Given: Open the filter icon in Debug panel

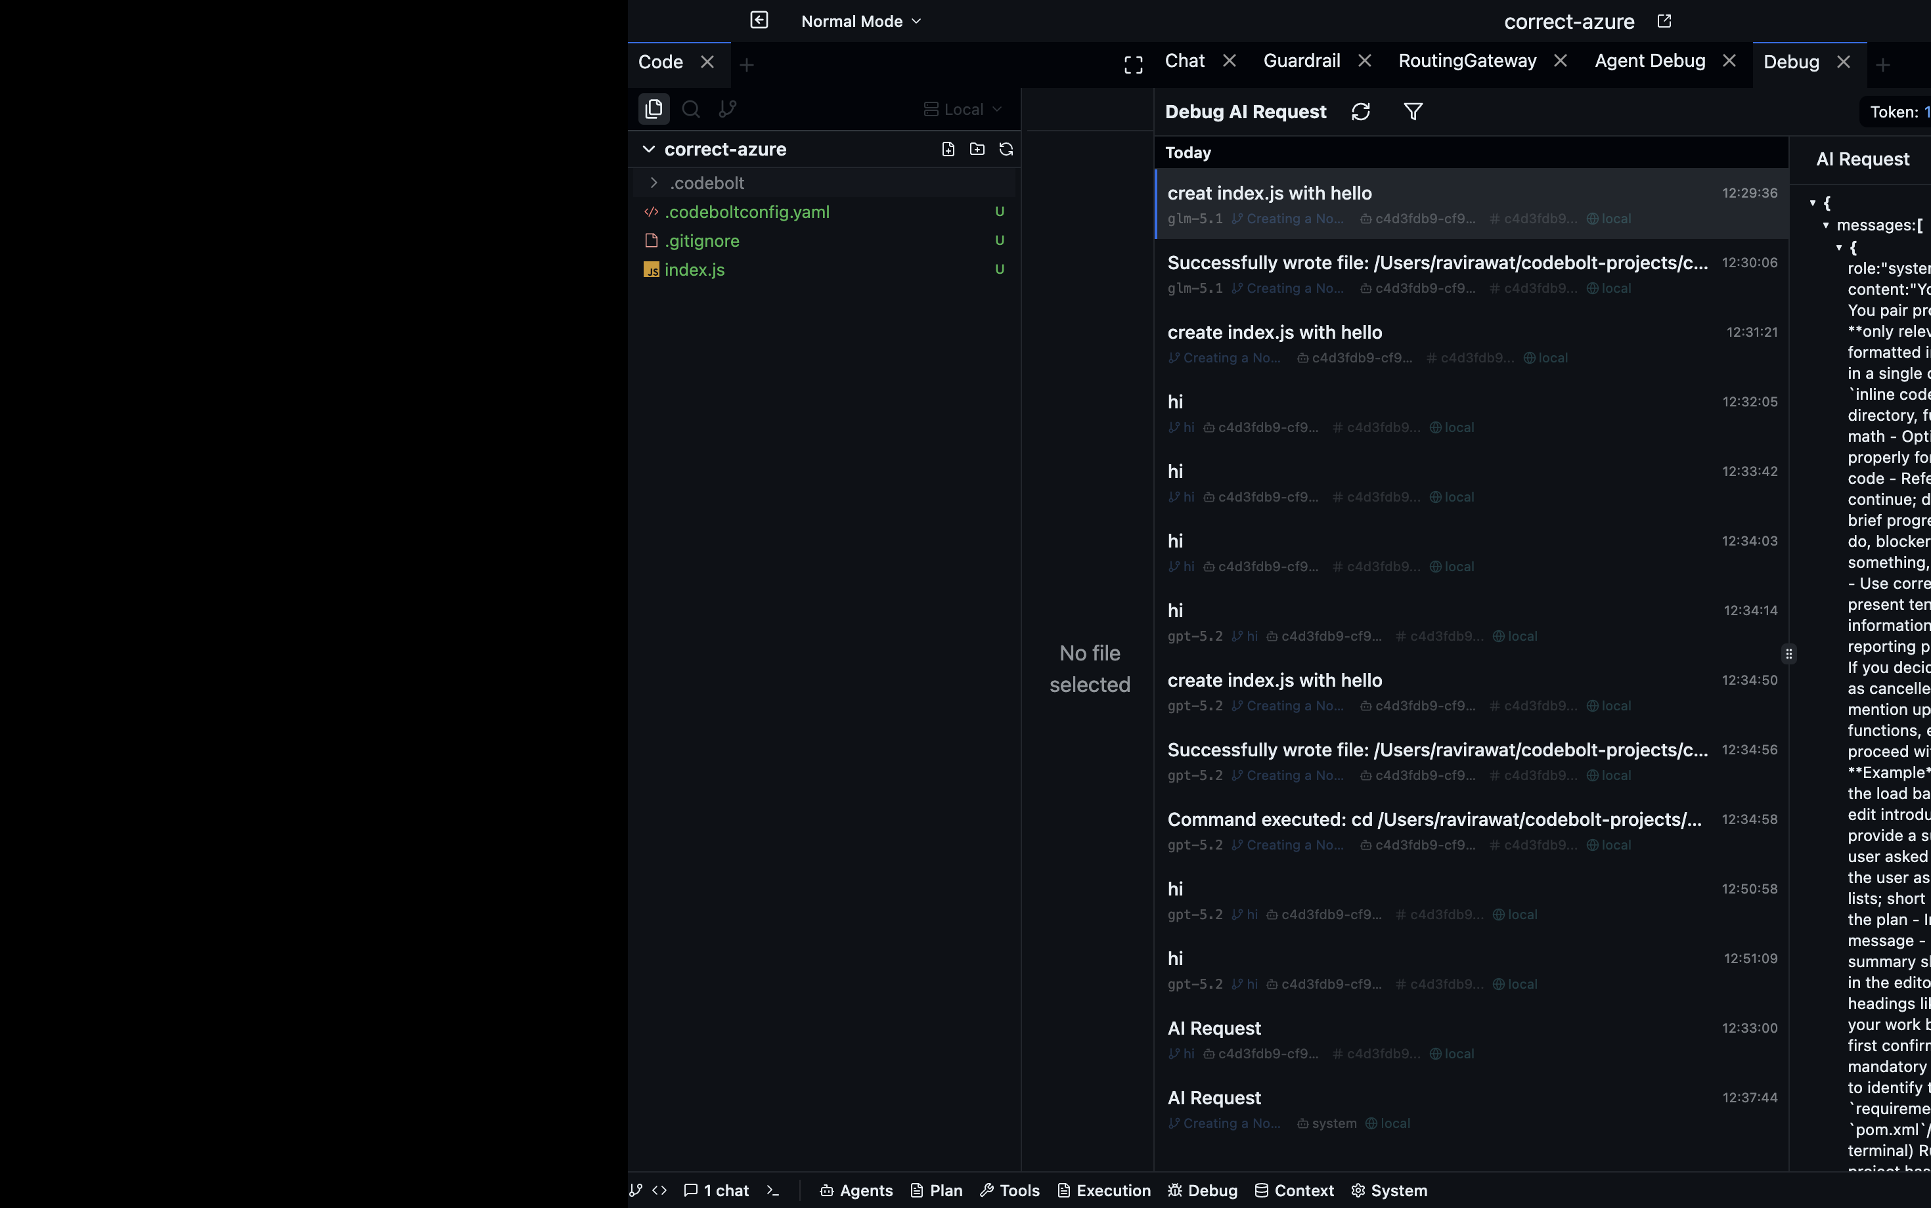Looking at the screenshot, I should coord(1413,112).
